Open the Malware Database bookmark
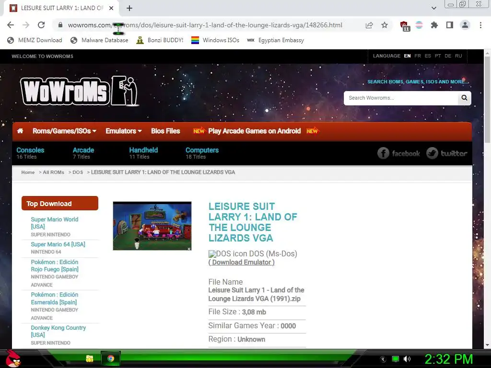 (x=99, y=40)
